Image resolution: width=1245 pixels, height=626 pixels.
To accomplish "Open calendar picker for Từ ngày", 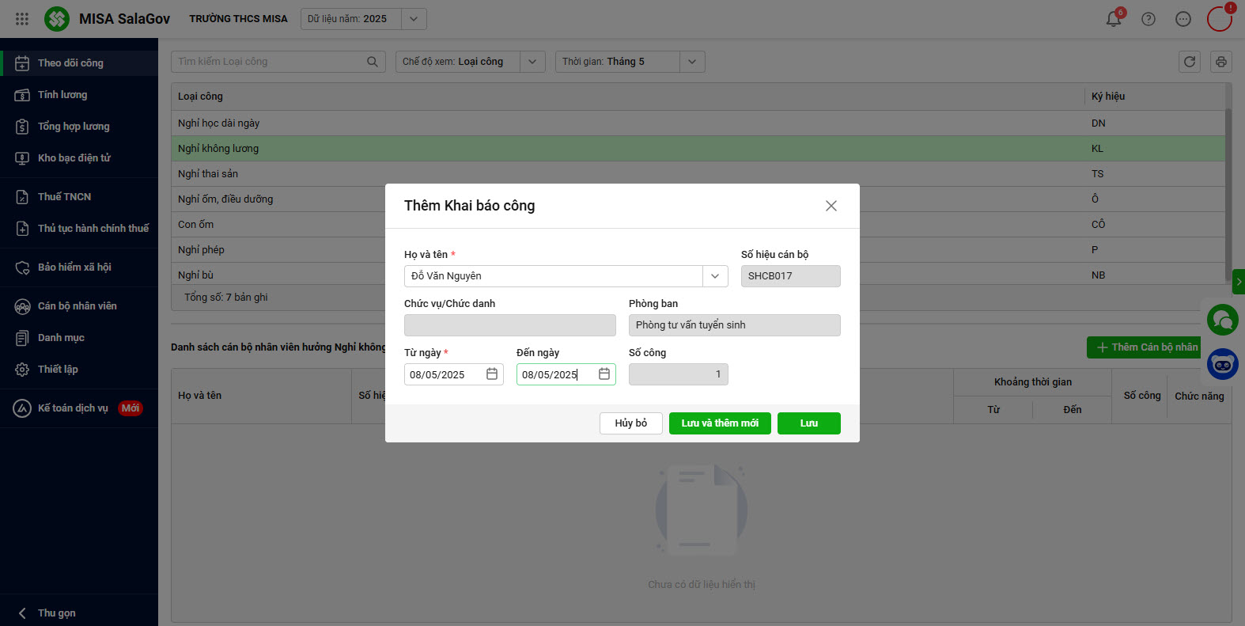I will pos(492,374).
